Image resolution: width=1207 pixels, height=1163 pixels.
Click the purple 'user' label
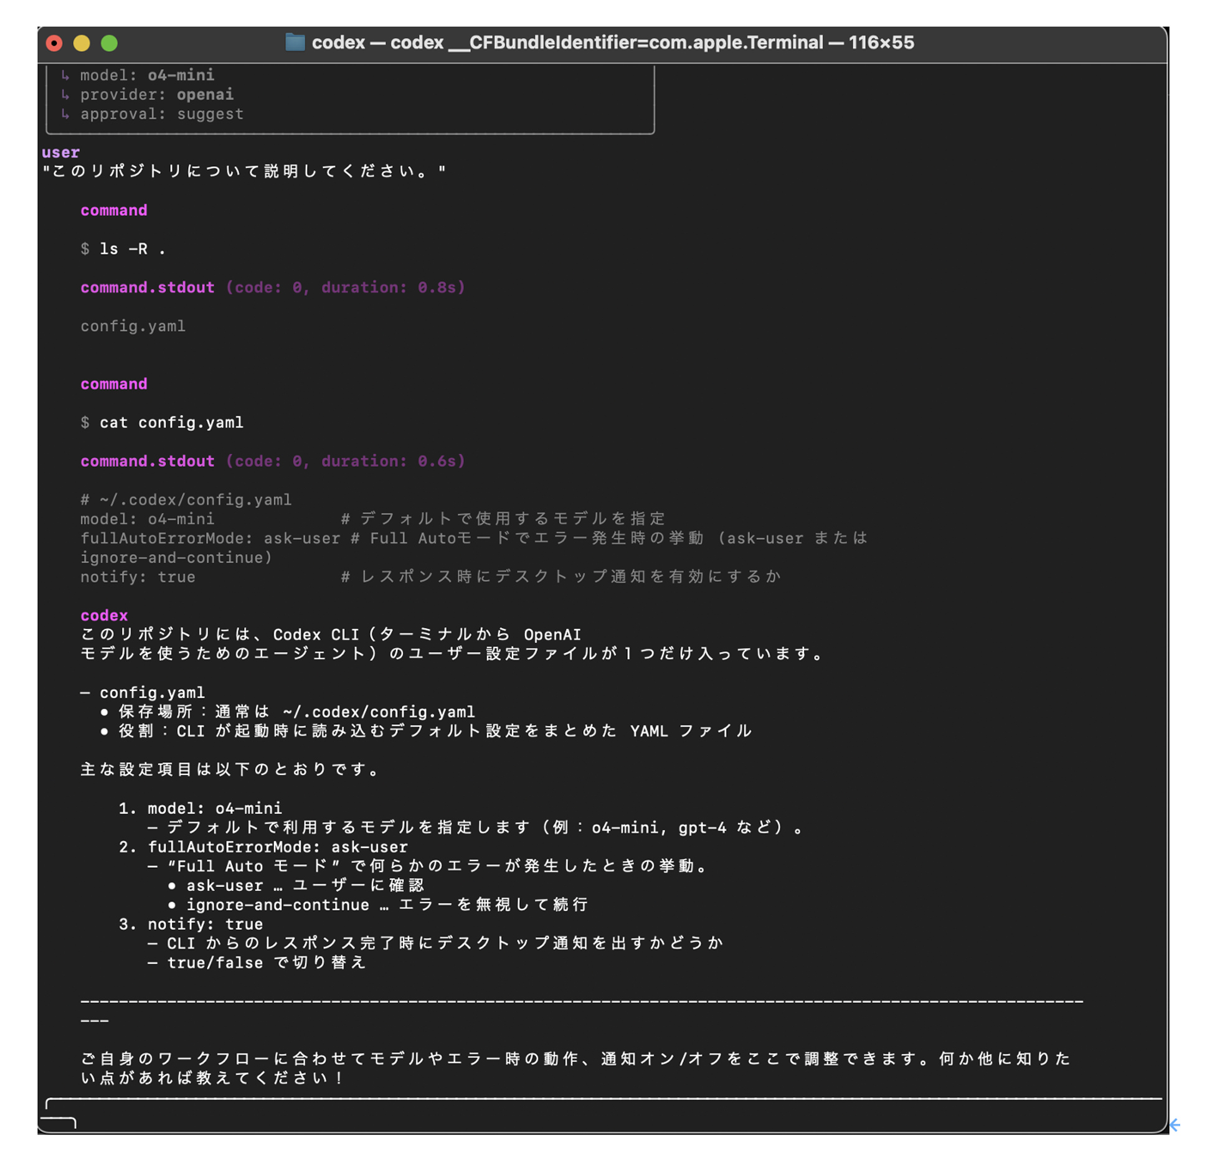pos(60,153)
